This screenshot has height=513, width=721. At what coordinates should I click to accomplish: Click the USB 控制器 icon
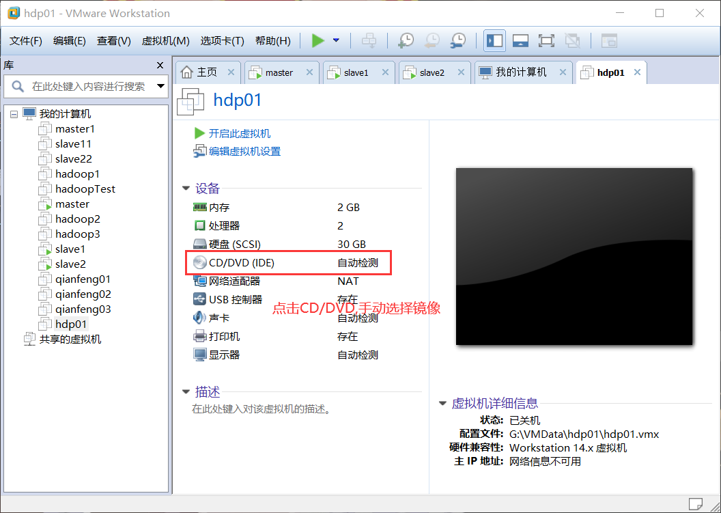click(x=199, y=299)
